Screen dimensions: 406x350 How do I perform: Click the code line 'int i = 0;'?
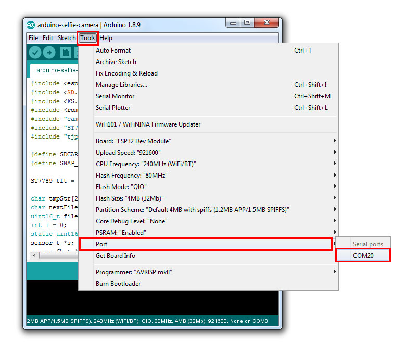point(49,225)
